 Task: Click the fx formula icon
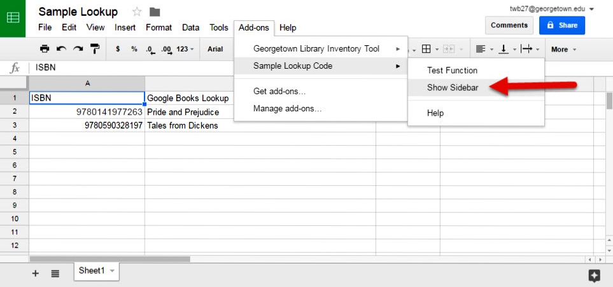(x=15, y=68)
